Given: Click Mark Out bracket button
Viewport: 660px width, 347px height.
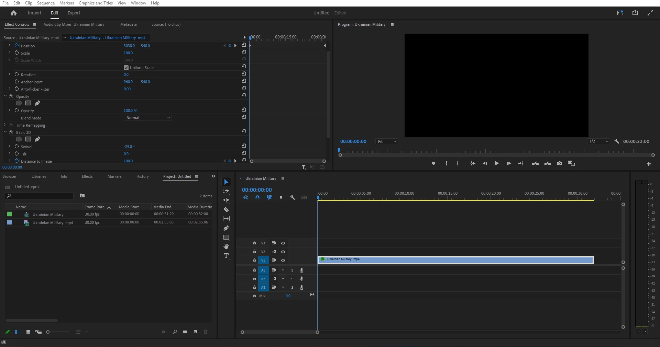Looking at the screenshot, I should [457, 163].
